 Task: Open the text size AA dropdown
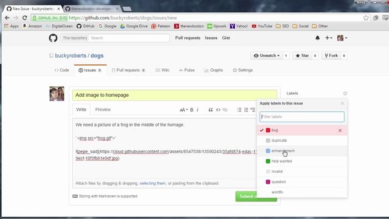click(x=184, y=109)
